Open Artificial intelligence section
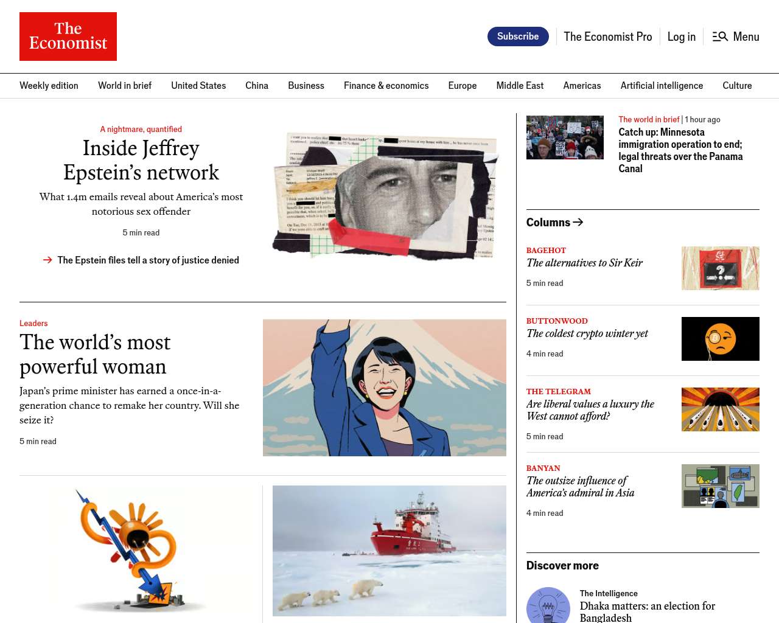 pos(662,86)
